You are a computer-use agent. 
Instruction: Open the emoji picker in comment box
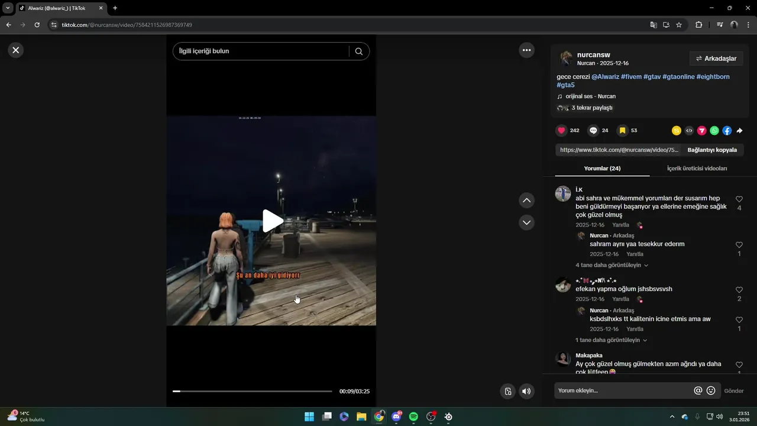711,390
